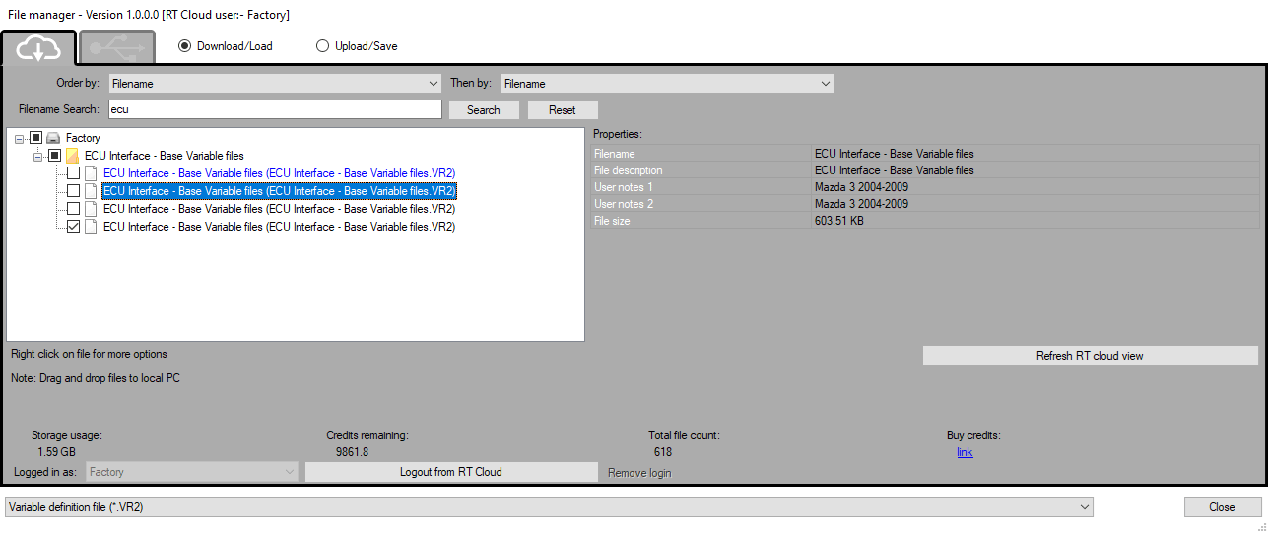Follow the Buy credits link
Viewport: 1268px width, 533px height.
pyautogui.click(x=965, y=452)
